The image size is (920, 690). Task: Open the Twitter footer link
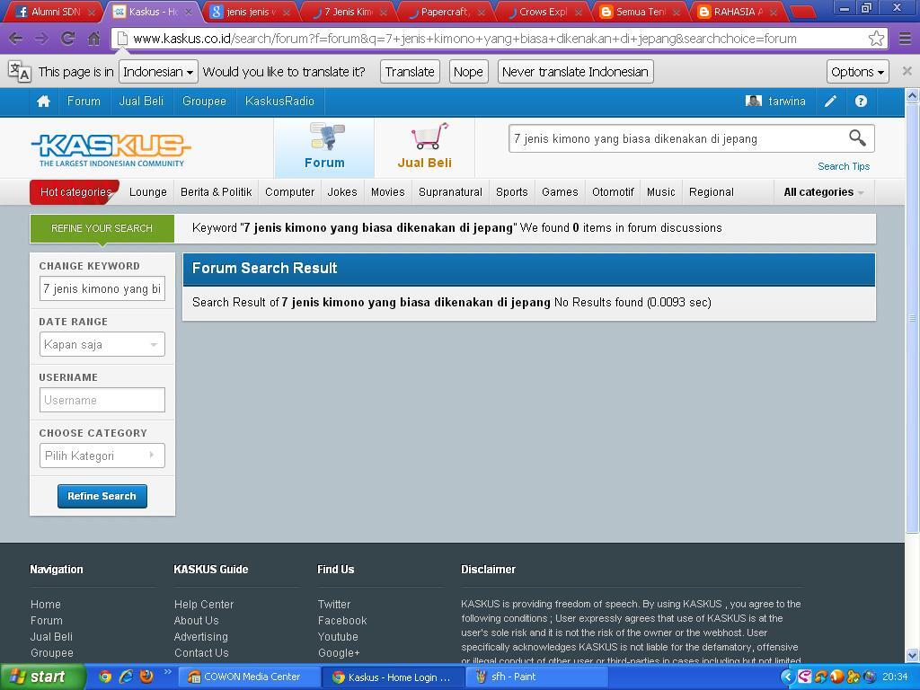334,605
